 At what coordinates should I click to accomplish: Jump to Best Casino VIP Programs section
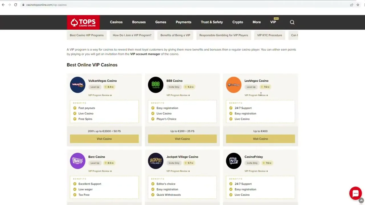(x=87, y=35)
